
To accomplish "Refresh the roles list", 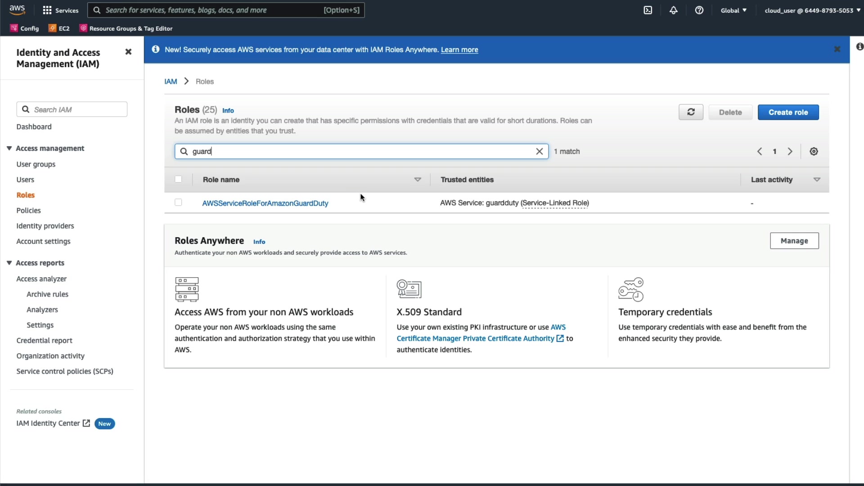I will [x=691, y=112].
